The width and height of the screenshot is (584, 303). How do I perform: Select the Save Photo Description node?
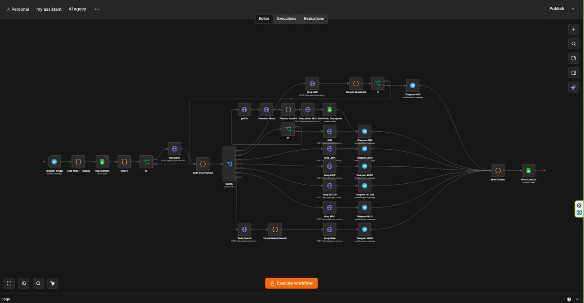click(329, 109)
